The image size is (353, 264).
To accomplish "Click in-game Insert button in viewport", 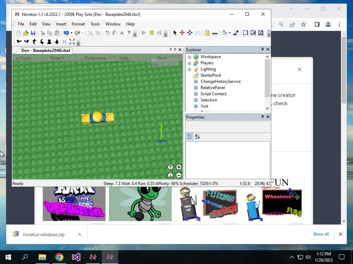I will (57, 58).
